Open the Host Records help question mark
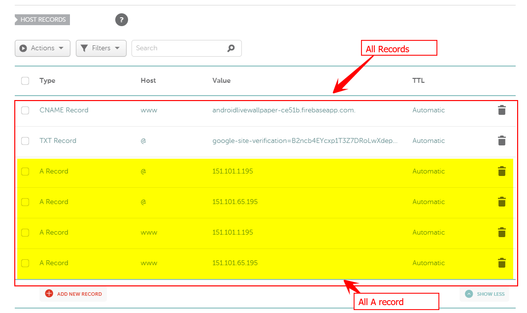The height and width of the screenshot is (313, 527). pyautogui.click(x=122, y=20)
